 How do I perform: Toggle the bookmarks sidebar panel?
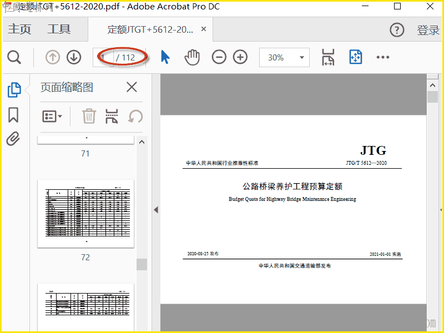click(x=13, y=115)
